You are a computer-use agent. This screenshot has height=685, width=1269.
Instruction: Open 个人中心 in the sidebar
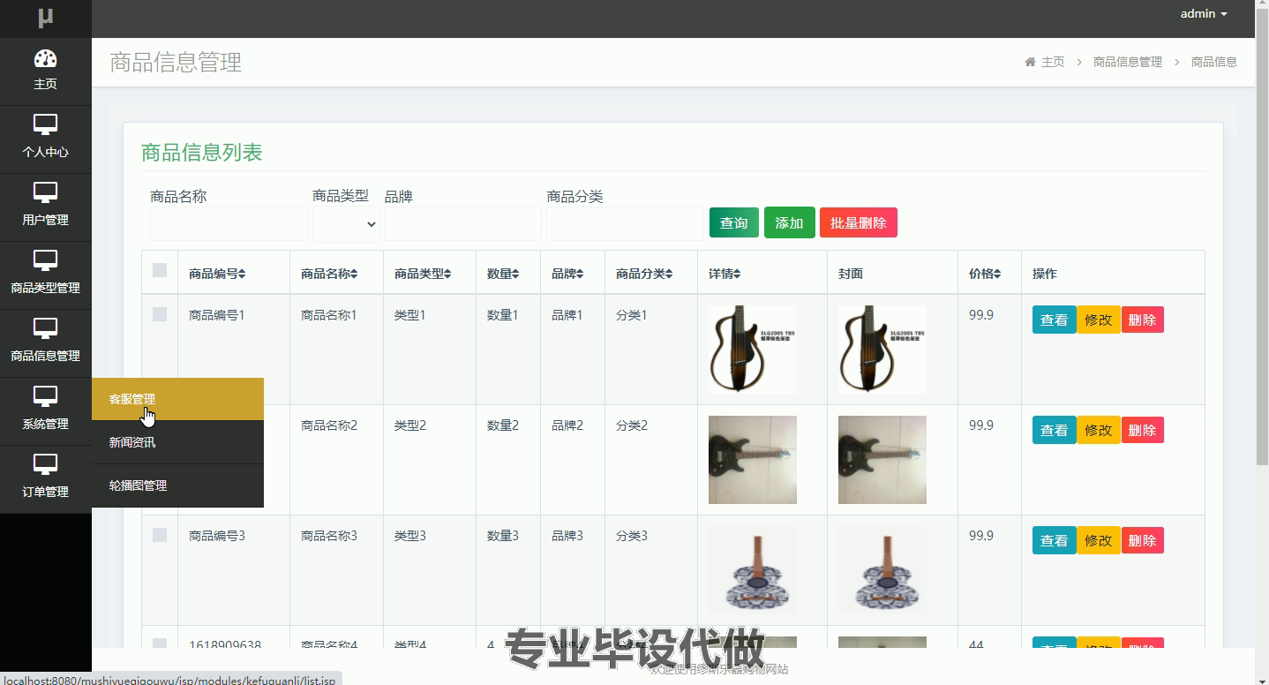point(45,139)
